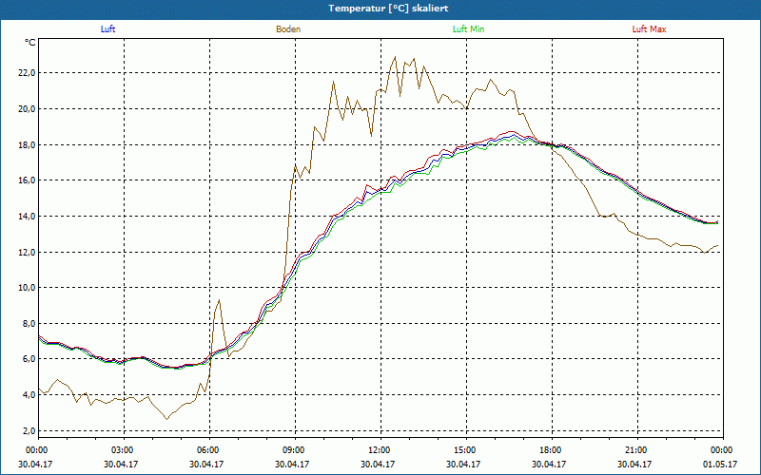Click the 2,0 y-axis value
This screenshot has width=761, height=475.
click(29, 431)
